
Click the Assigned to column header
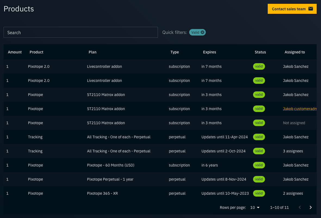(295, 52)
